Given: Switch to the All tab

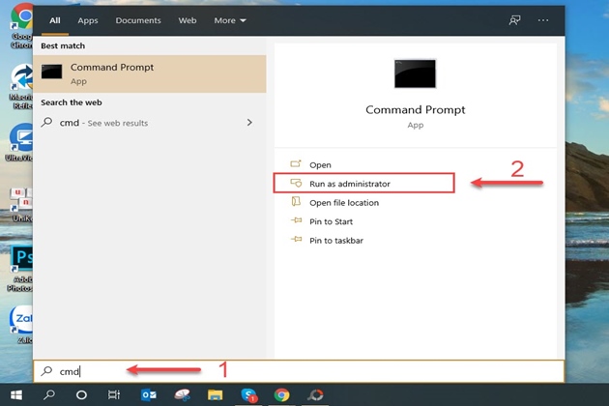Looking at the screenshot, I should point(55,20).
